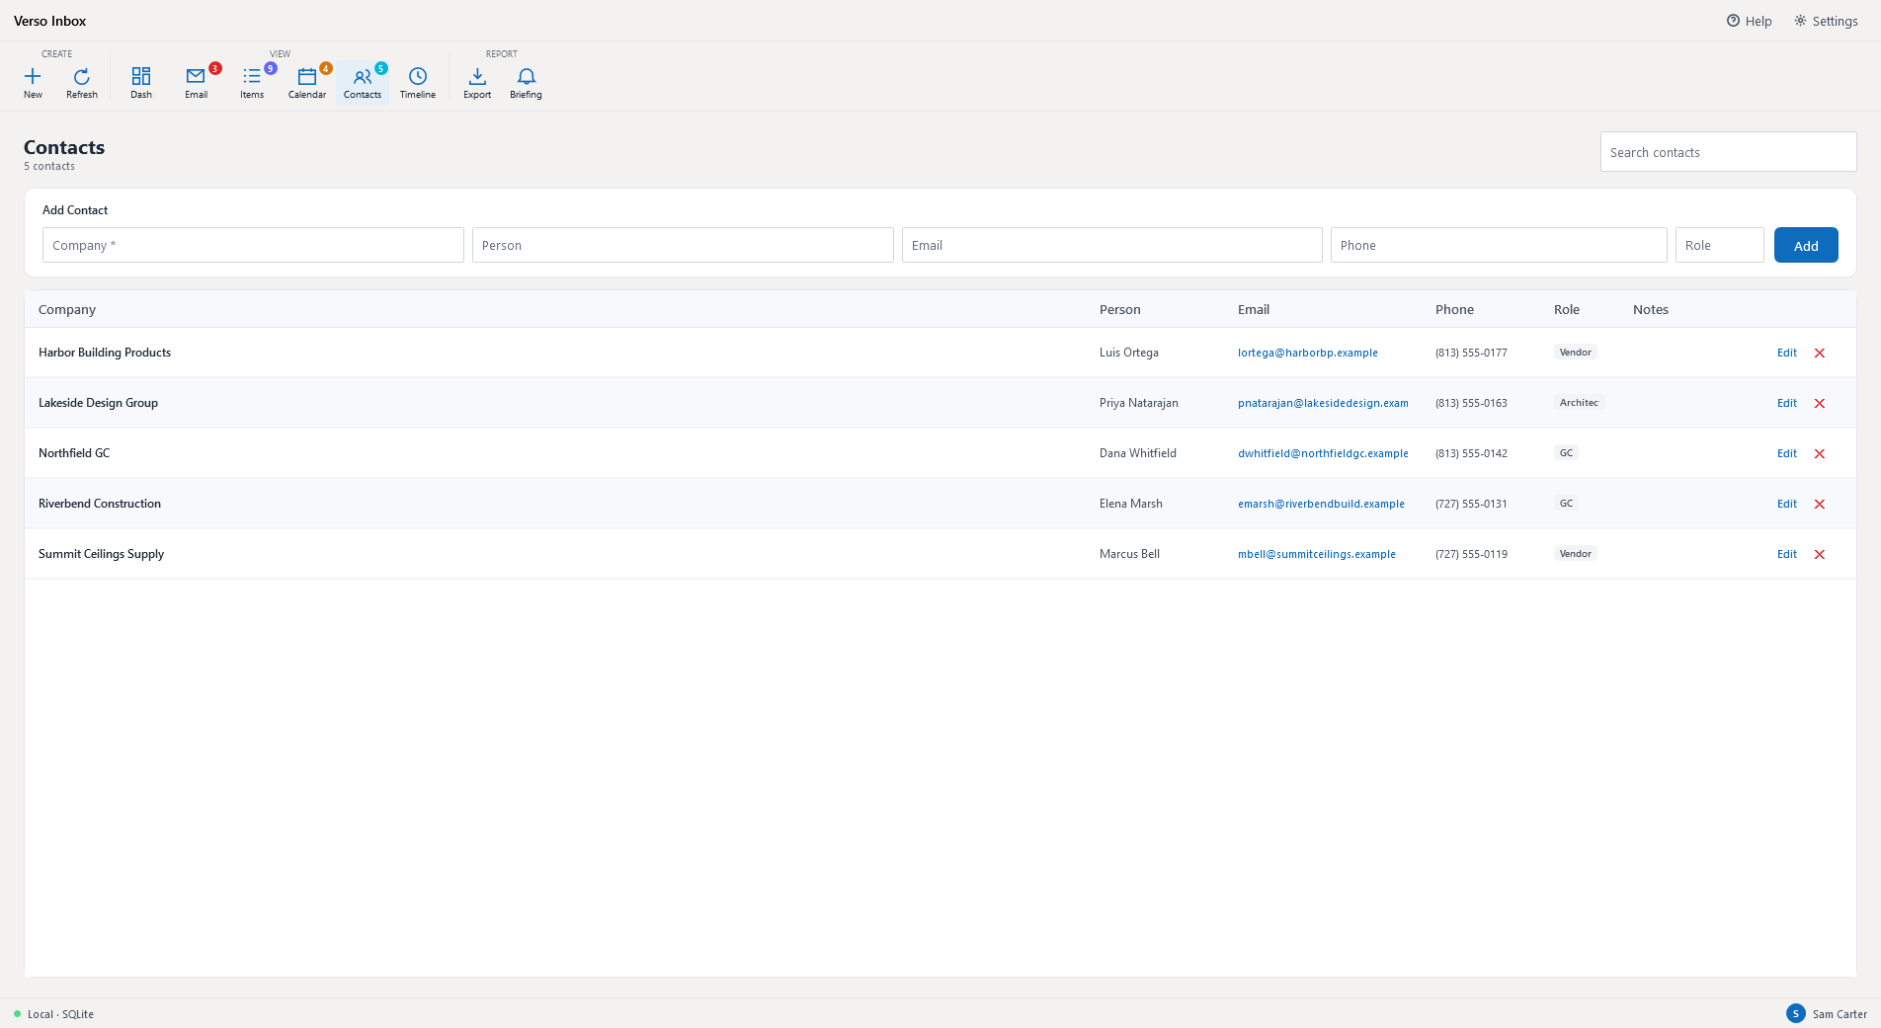Click the Sam Carter user avatar
Image resolution: width=1881 pixels, height=1028 pixels.
point(1795,1013)
